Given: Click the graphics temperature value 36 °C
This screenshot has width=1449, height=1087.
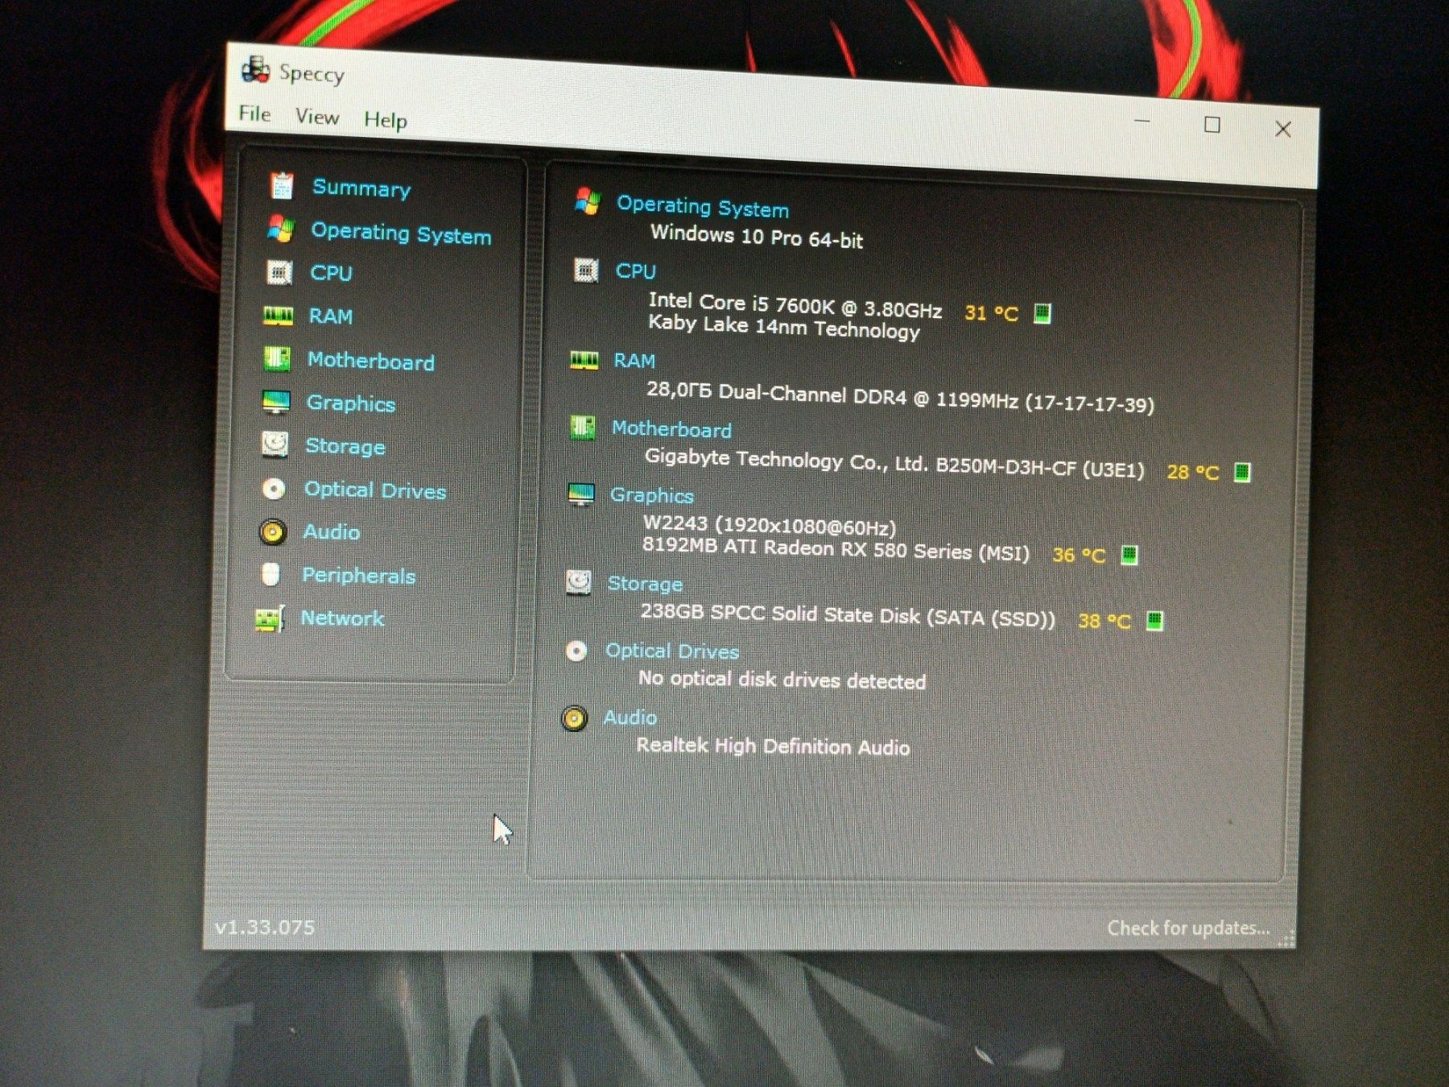Looking at the screenshot, I should [x=1079, y=555].
